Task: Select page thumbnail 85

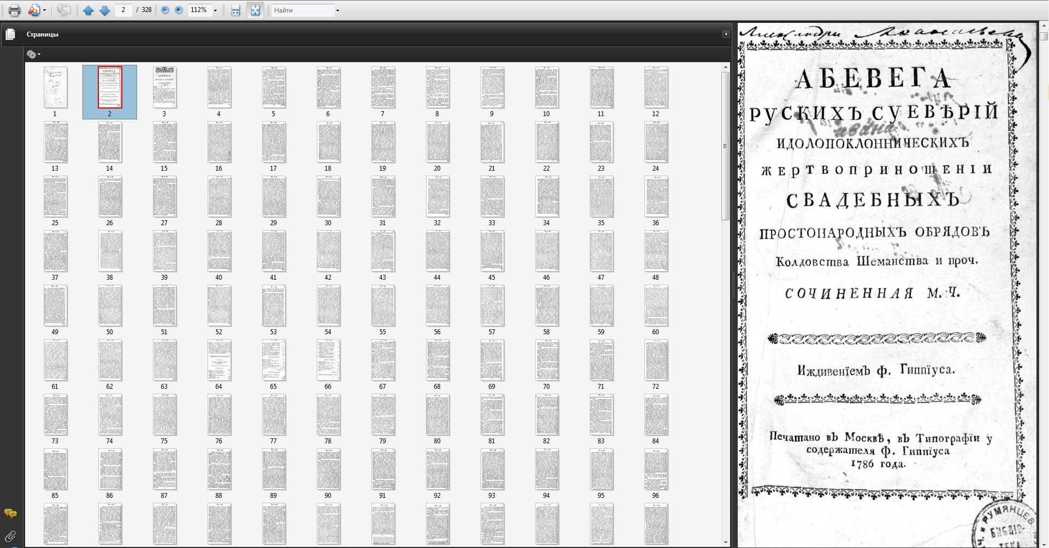Action: coord(55,469)
